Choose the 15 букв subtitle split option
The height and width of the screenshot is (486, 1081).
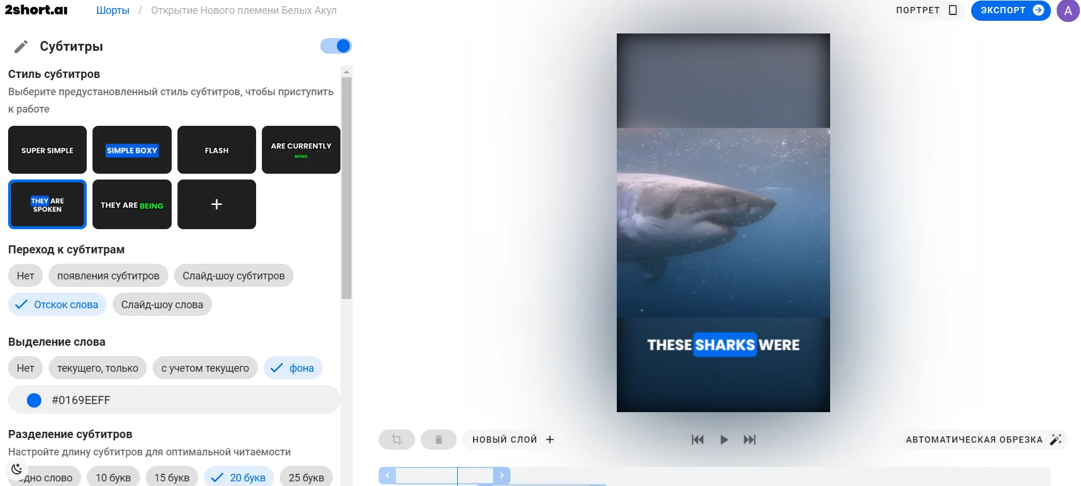pyautogui.click(x=172, y=477)
